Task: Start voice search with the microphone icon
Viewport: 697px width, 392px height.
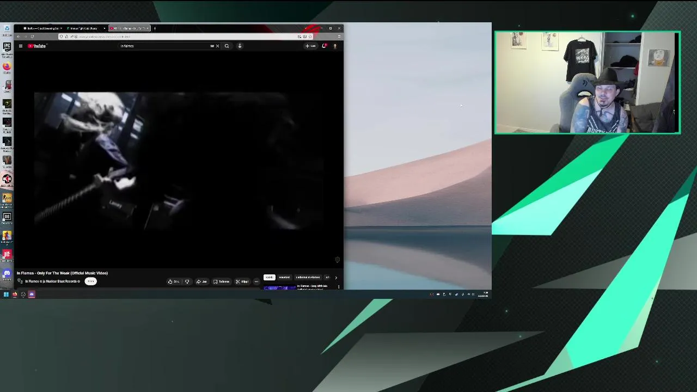Action: click(x=240, y=46)
